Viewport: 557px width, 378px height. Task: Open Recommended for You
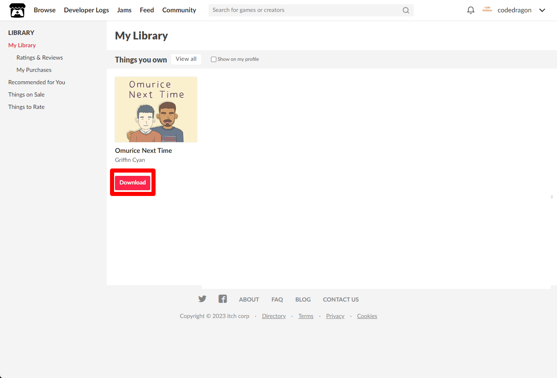click(x=37, y=82)
